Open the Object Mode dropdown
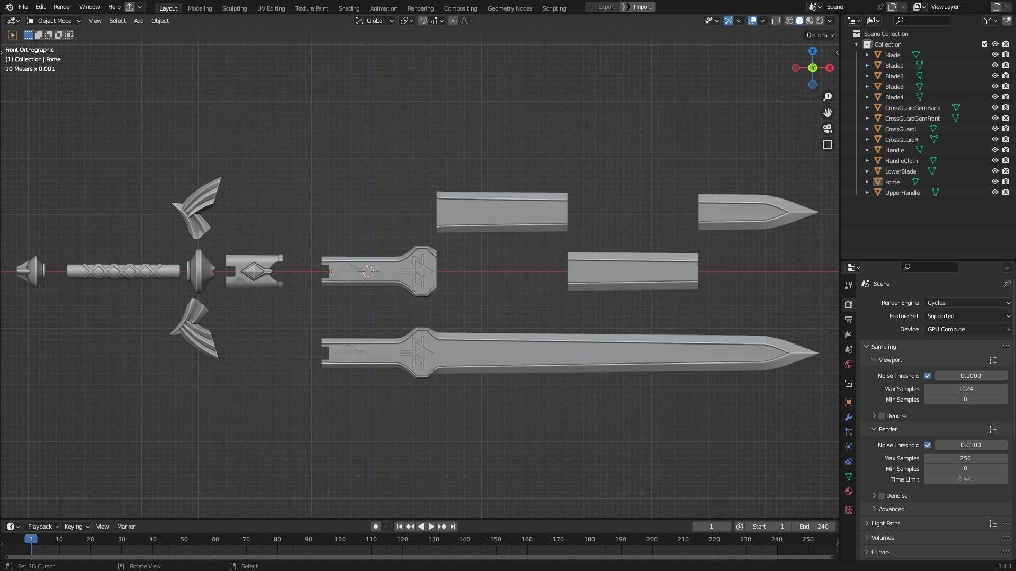 (x=54, y=21)
